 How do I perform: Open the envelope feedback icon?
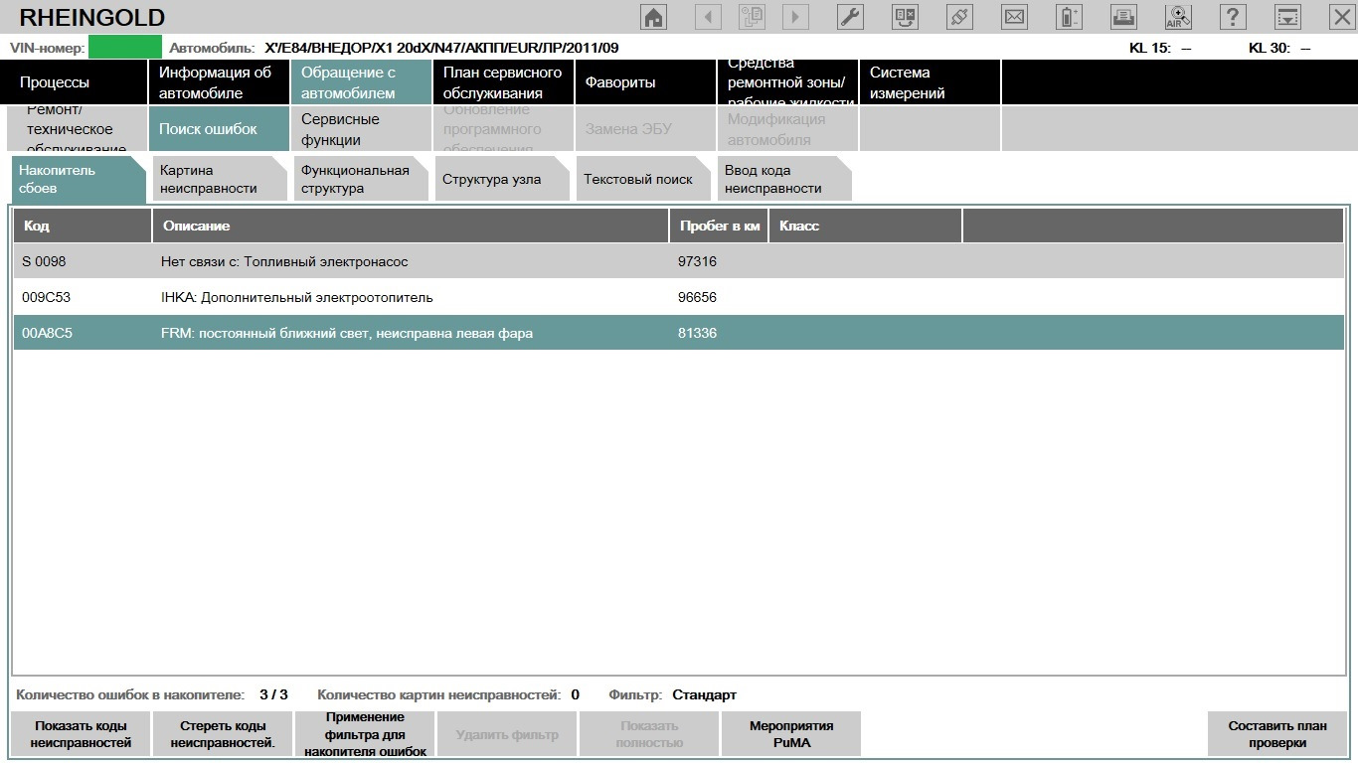[x=1014, y=16]
